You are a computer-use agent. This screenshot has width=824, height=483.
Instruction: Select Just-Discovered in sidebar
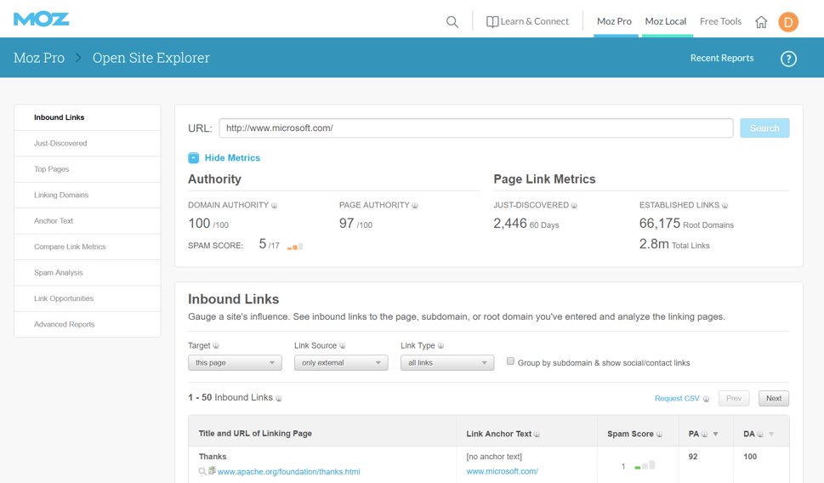pos(88,143)
